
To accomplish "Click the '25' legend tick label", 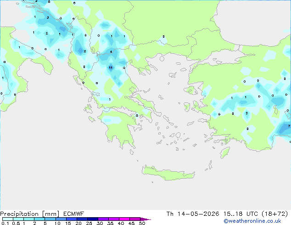I will click(89, 223).
